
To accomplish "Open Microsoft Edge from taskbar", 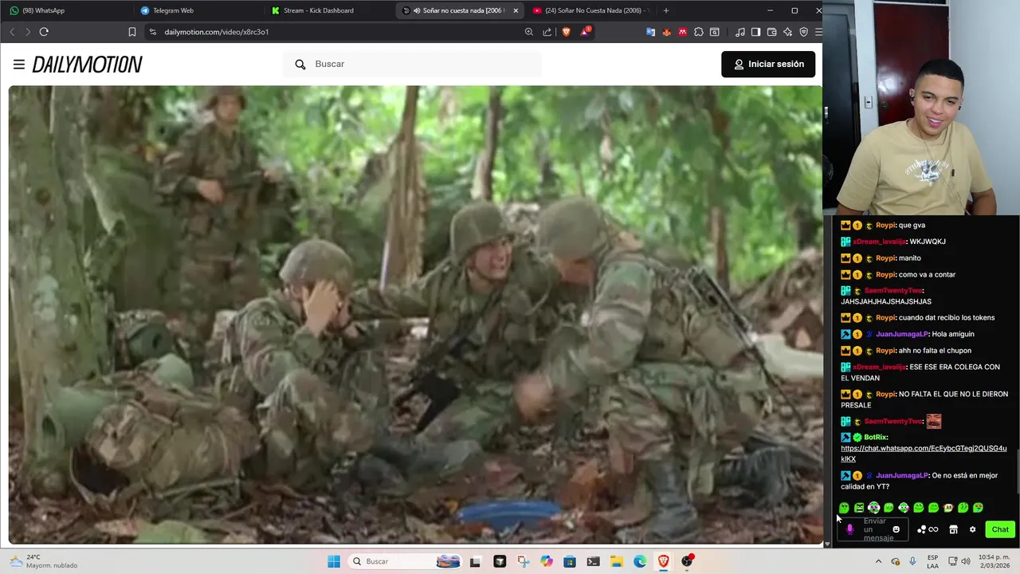I will click(x=640, y=561).
